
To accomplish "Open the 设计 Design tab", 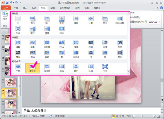I will [34, 8].
